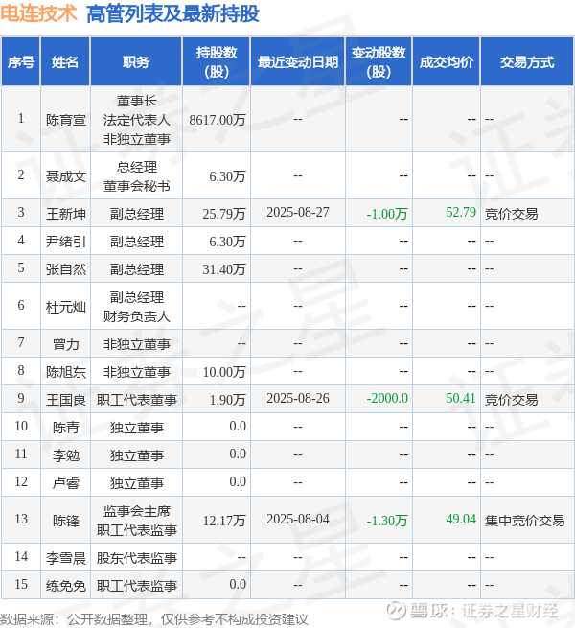
Task: Click the name 练免免
Action: (x=66, y=586)
